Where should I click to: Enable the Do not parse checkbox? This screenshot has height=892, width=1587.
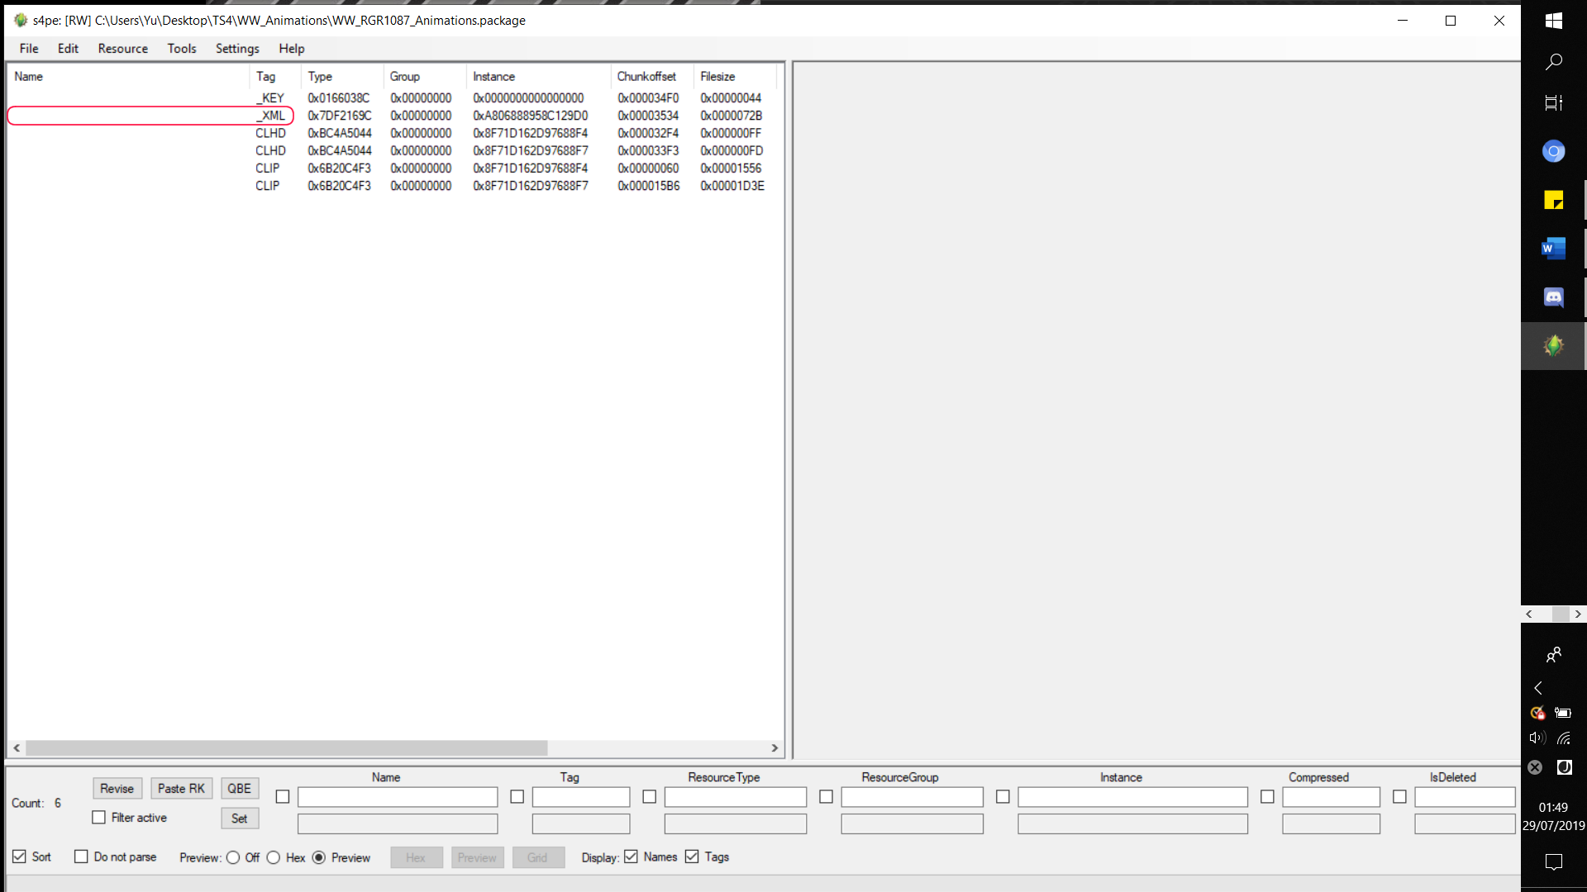coord(81,857)
